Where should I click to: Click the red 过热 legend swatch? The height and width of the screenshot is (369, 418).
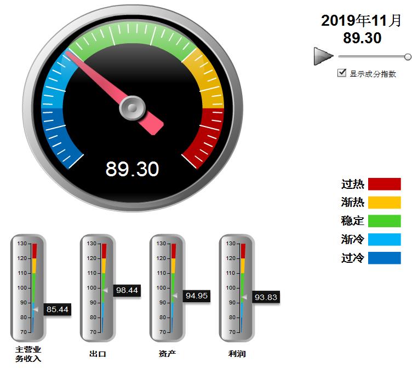[384, 184]
